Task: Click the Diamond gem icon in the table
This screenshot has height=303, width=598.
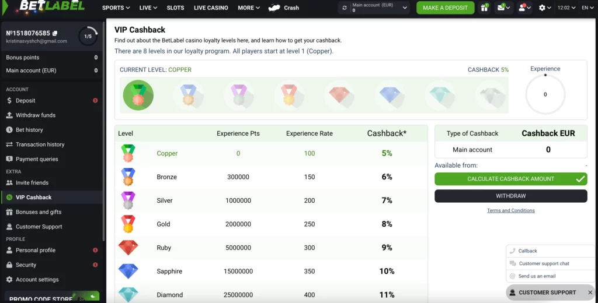Action: point(128,295)
